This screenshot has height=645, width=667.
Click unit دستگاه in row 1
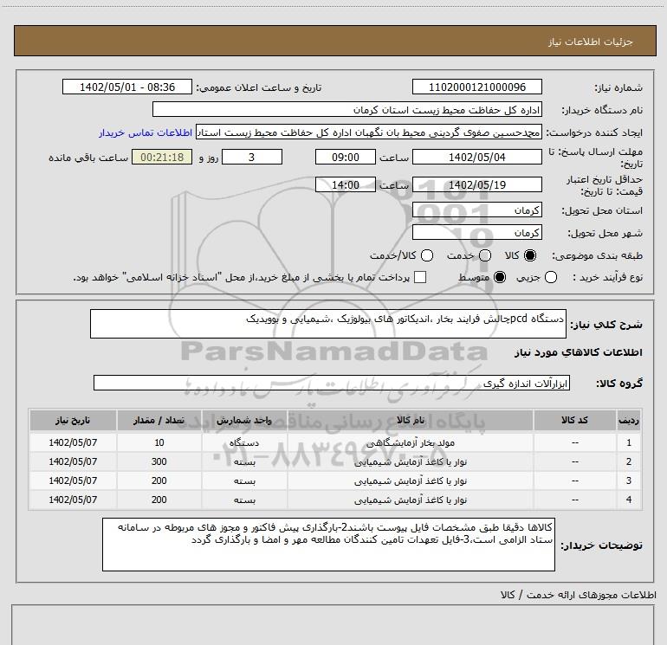point(244,442)
